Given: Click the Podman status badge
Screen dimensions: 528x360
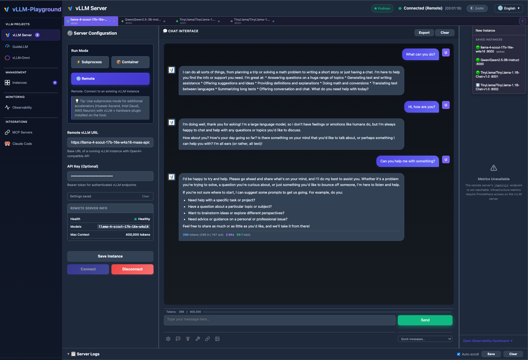Looking at the screenshot, I should tap(382, 8).
